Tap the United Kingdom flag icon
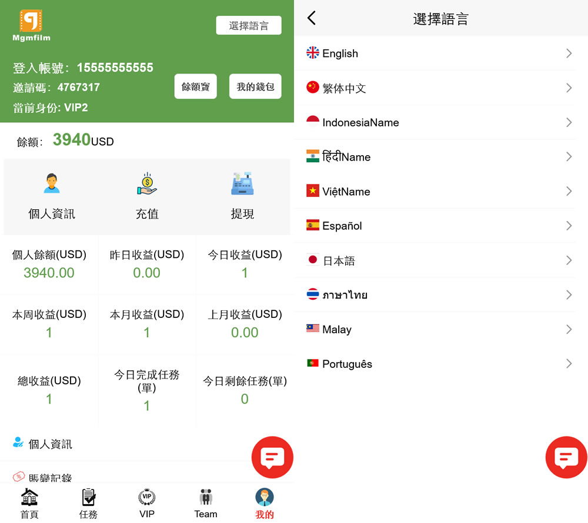Viewport: 588px width, 523px height. [313, 53]
